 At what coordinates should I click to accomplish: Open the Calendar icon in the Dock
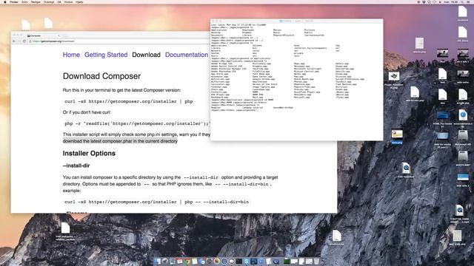click(x=179, y=261)
